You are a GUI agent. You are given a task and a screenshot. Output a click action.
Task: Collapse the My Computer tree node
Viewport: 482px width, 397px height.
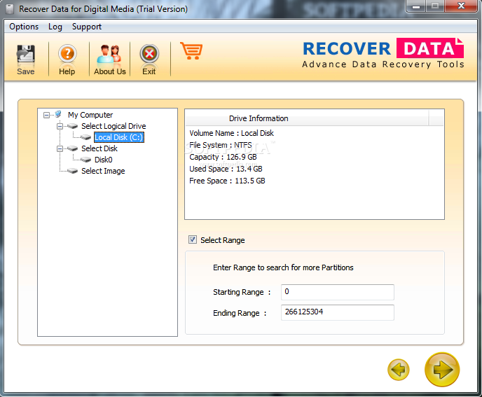[x=46, y=116]
